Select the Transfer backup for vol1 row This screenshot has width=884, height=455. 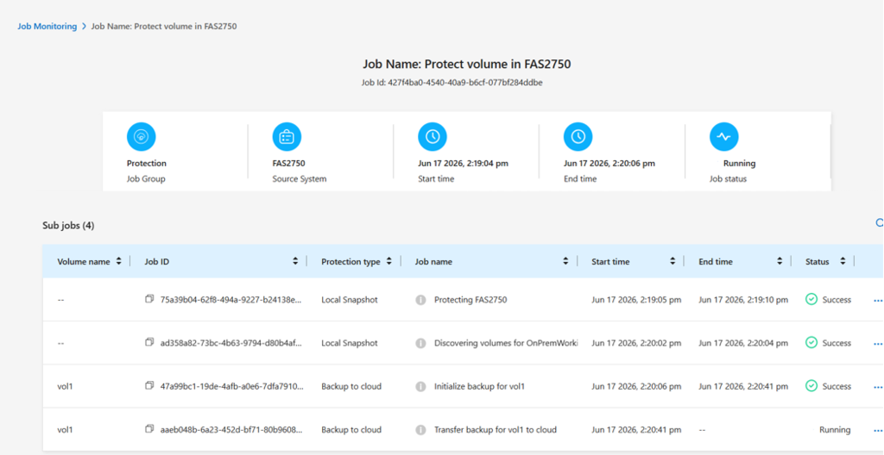tap(463, 430)
